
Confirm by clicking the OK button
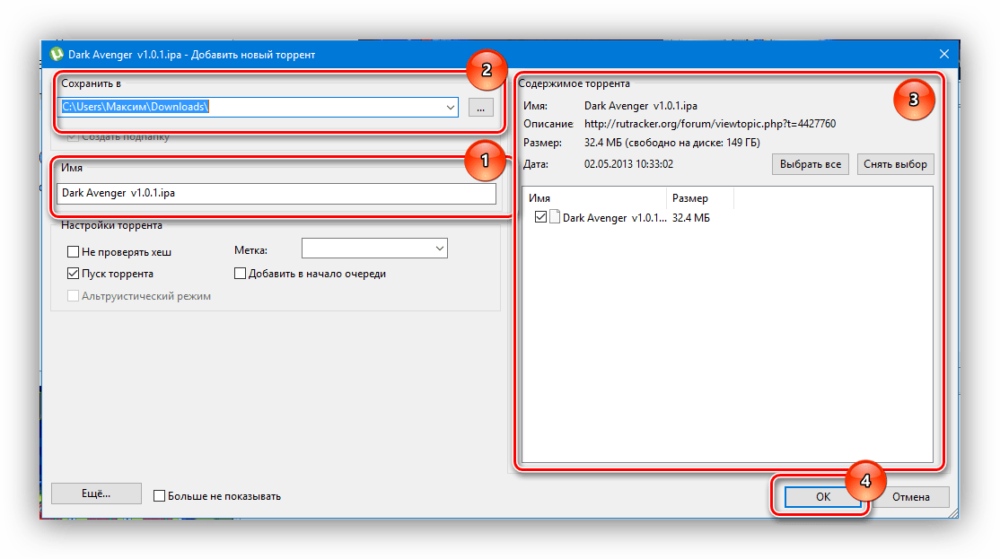pos(823,496)
